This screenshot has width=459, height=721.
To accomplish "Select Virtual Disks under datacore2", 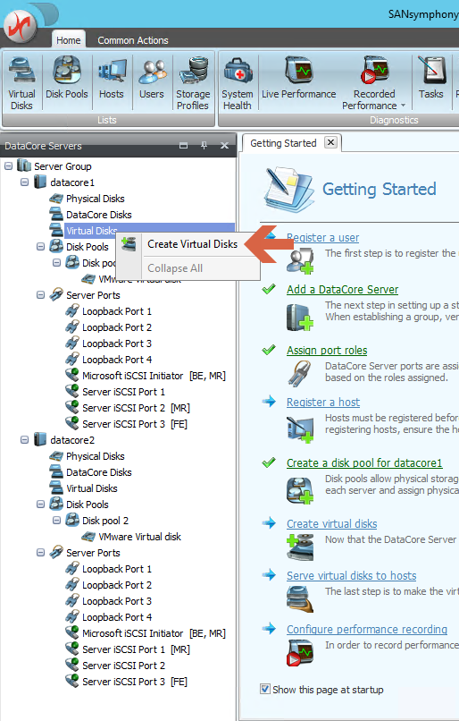I will tap(92, 488).
